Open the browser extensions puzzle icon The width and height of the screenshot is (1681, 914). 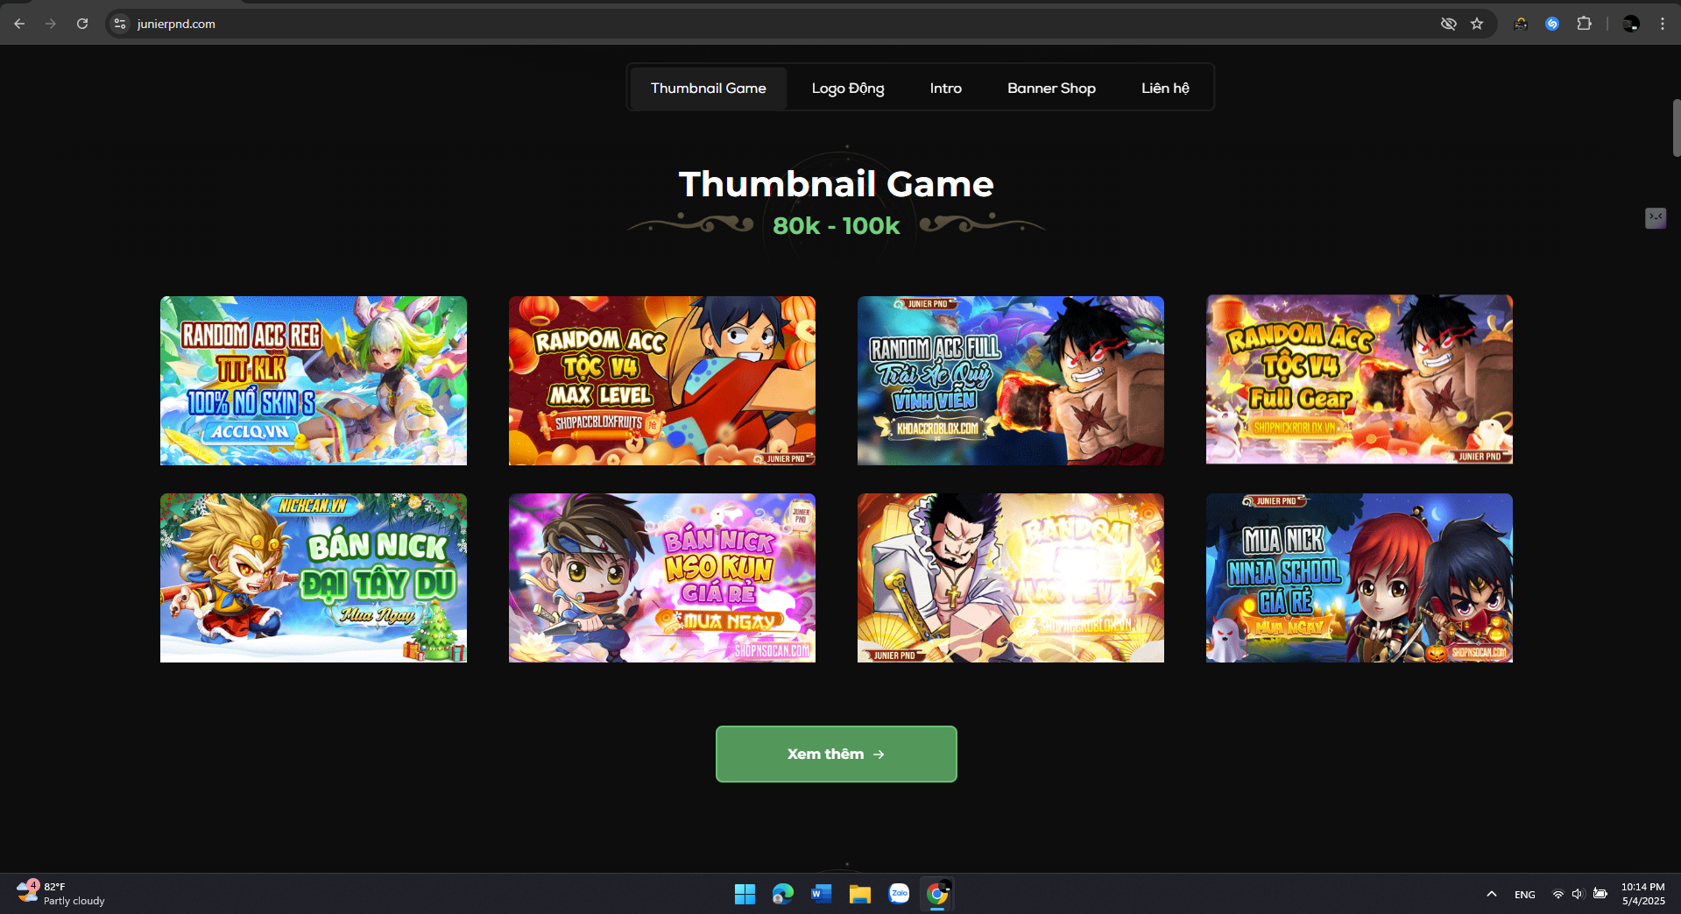click(x=1584, y=24)
